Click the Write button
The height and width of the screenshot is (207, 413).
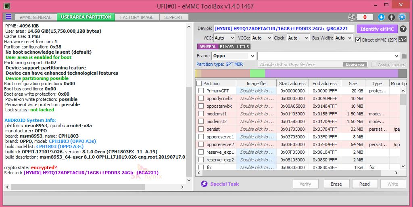[393, 184]
